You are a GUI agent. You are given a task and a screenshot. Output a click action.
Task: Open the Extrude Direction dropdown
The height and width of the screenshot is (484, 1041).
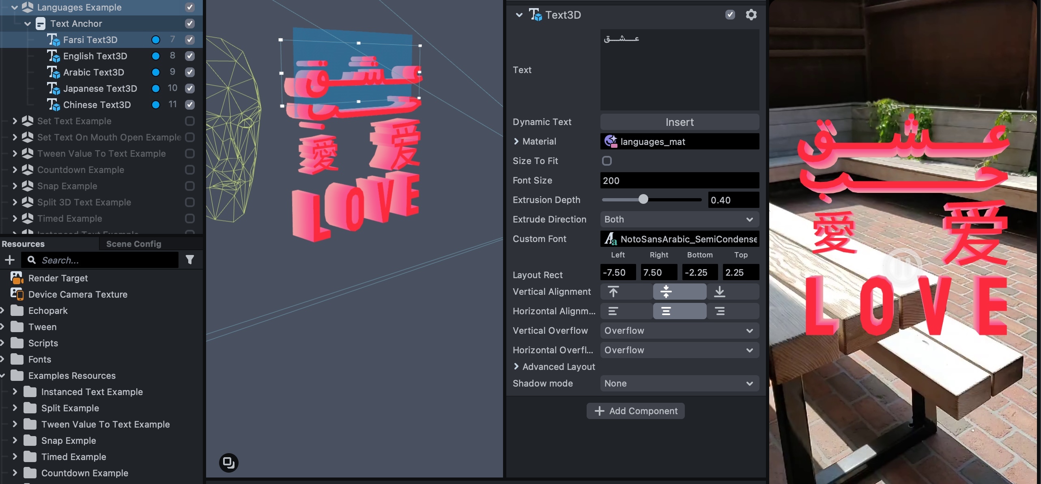[679, 219]
